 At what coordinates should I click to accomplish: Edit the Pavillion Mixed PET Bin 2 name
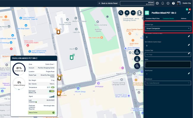[x=189, y=13]
